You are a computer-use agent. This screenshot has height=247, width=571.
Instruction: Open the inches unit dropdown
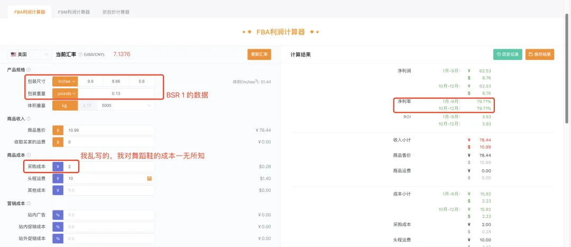pyautogui.click(x=65, y=81)
